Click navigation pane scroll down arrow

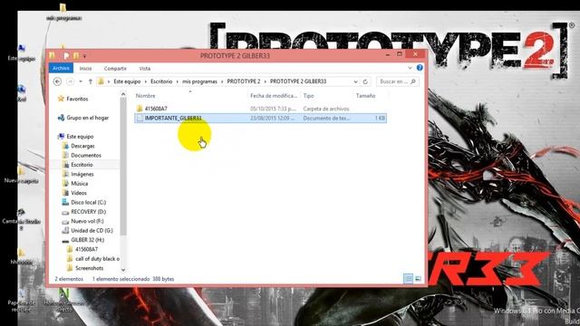tap(123, 270)
